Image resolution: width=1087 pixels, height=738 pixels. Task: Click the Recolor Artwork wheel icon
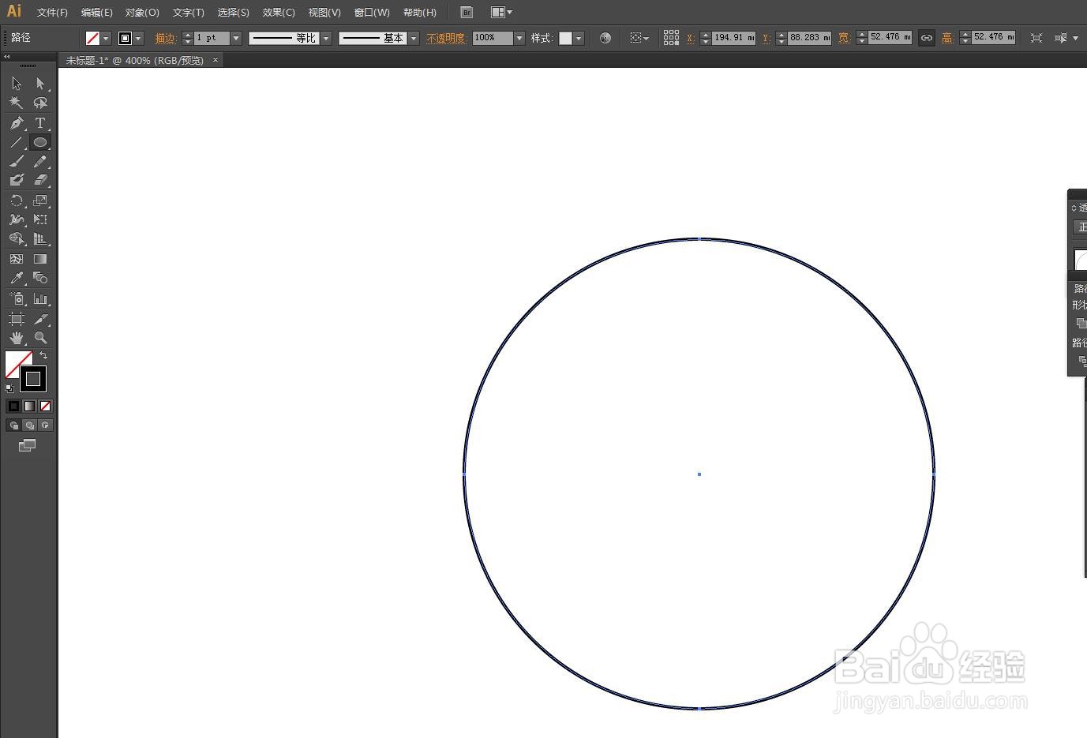605,38
